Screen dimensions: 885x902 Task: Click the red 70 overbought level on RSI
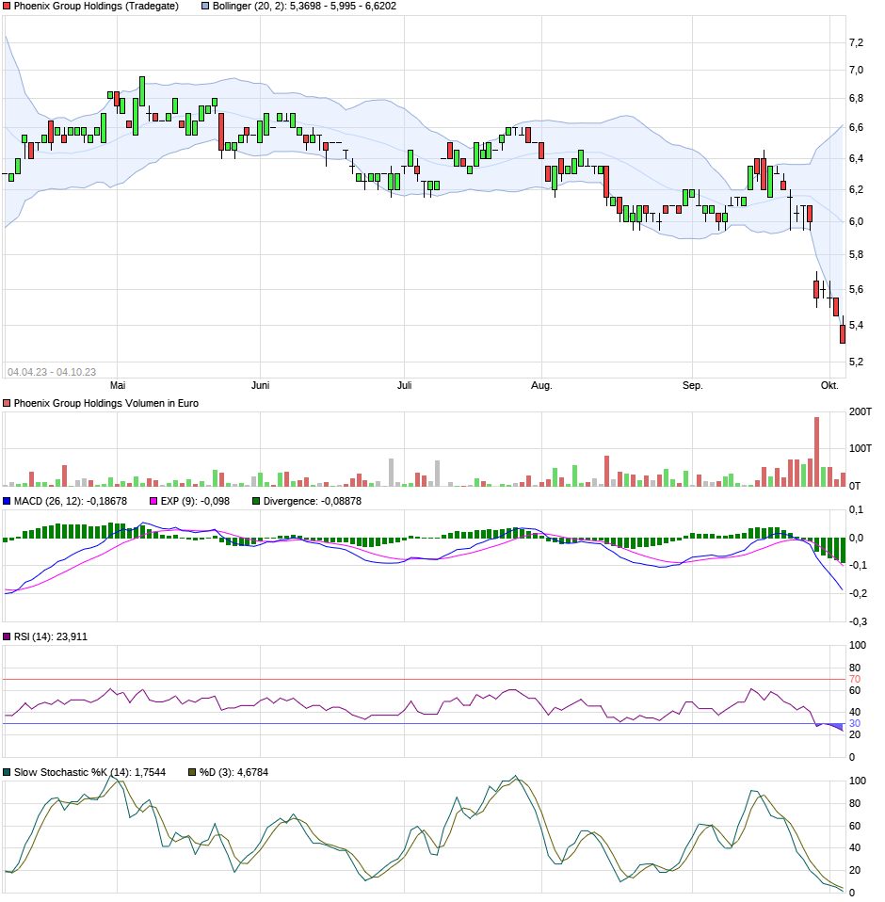855,679
